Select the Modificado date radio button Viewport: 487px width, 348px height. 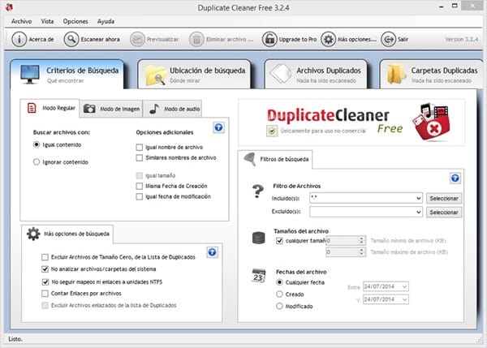(x=279, y=306)
